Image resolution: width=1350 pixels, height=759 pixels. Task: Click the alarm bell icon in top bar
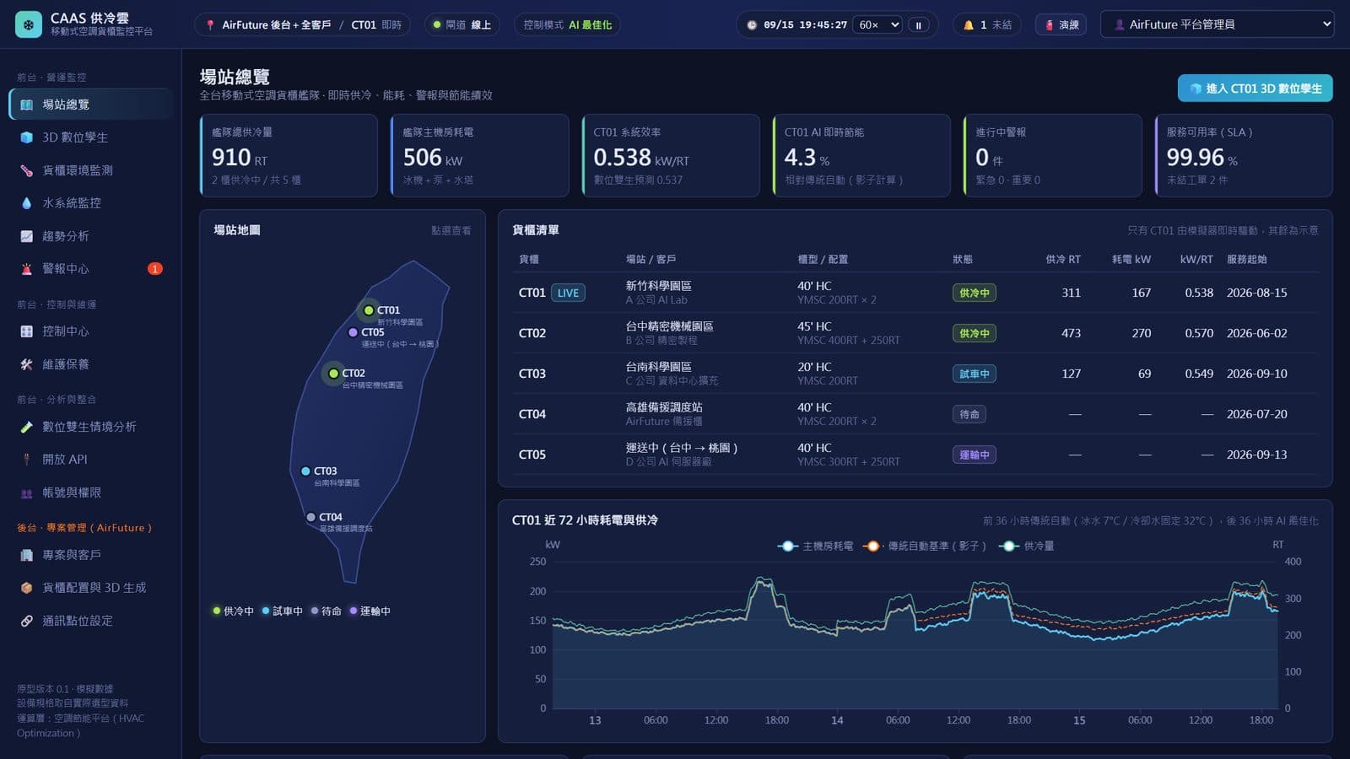(x=969, y=25)
